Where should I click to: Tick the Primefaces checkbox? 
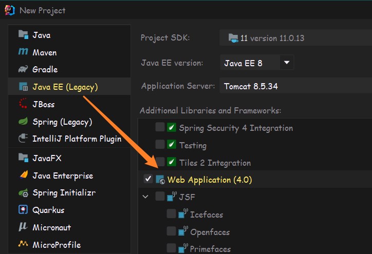pyautogui.click(x=171, y=248)
